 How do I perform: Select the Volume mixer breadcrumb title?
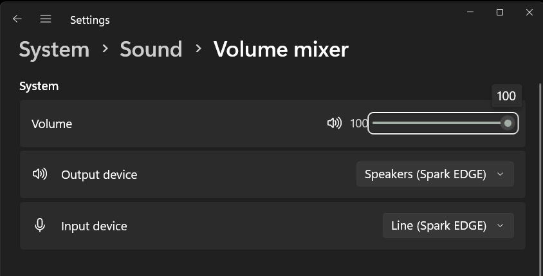point(281,49)
